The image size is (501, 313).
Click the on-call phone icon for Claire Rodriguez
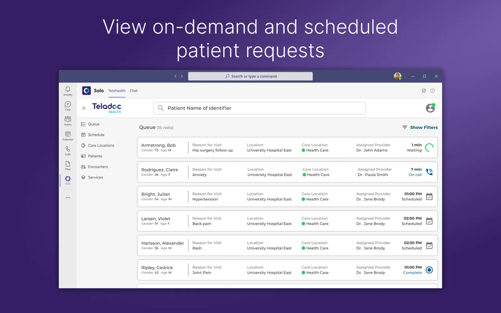coord(429,172)
